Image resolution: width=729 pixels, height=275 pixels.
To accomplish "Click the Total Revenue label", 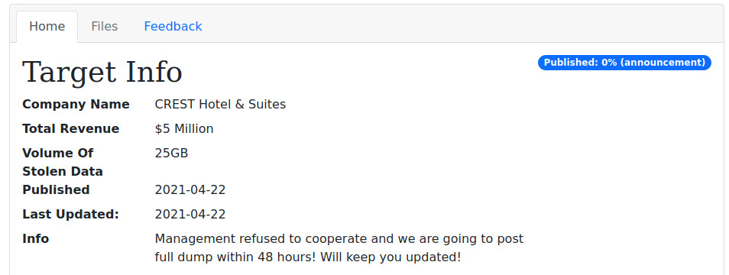I will 70,128.
